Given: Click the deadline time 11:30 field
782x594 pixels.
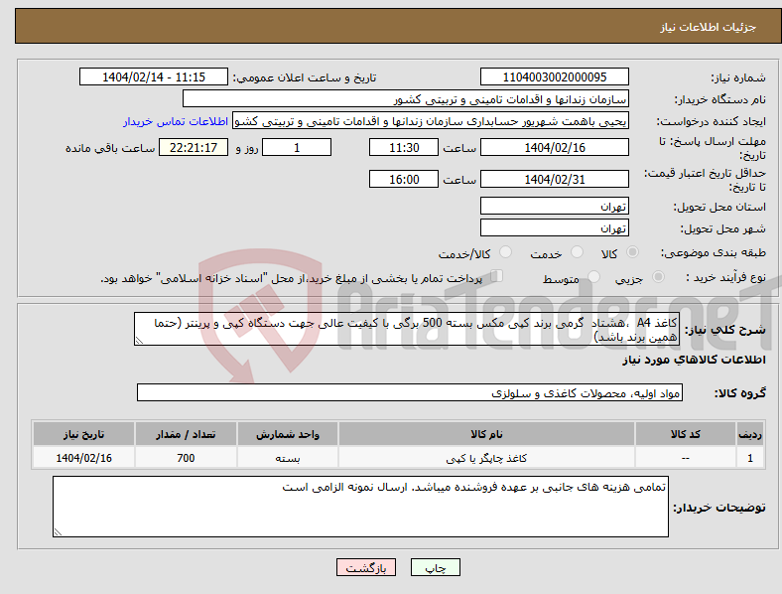Looking at the screenshot, I should pyautogui.click(x=404, y=147).
